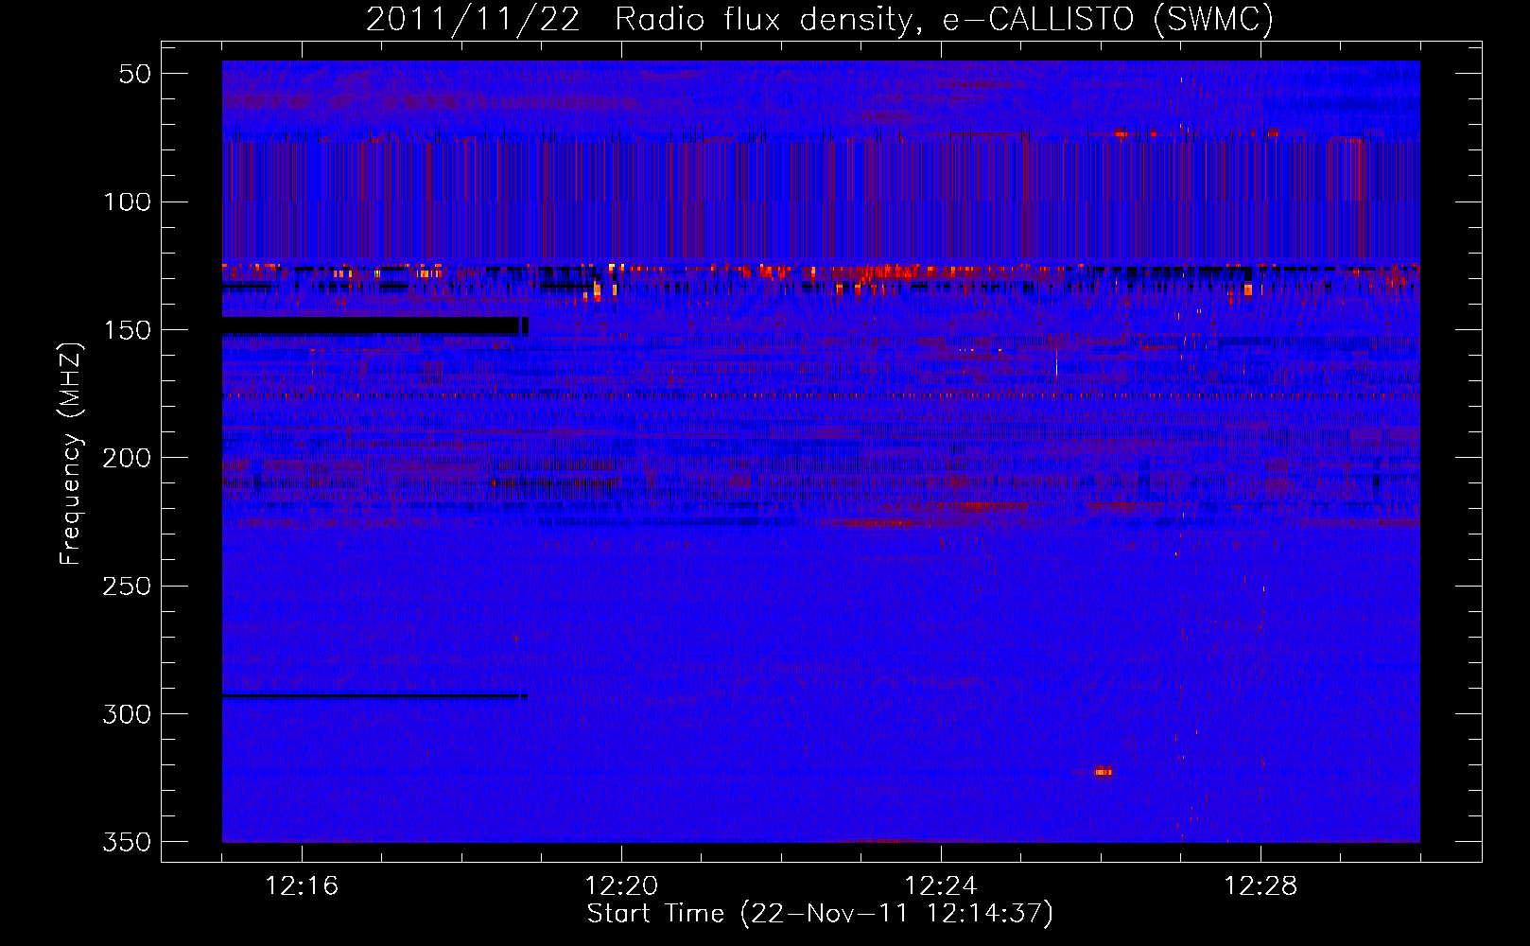Viewport: 1530px width, 946px height.
Task: Click the plot title with date 2011/11/22
Action: tap(820, 19)
